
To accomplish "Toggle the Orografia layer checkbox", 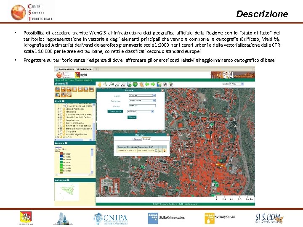I will [61, 132].
